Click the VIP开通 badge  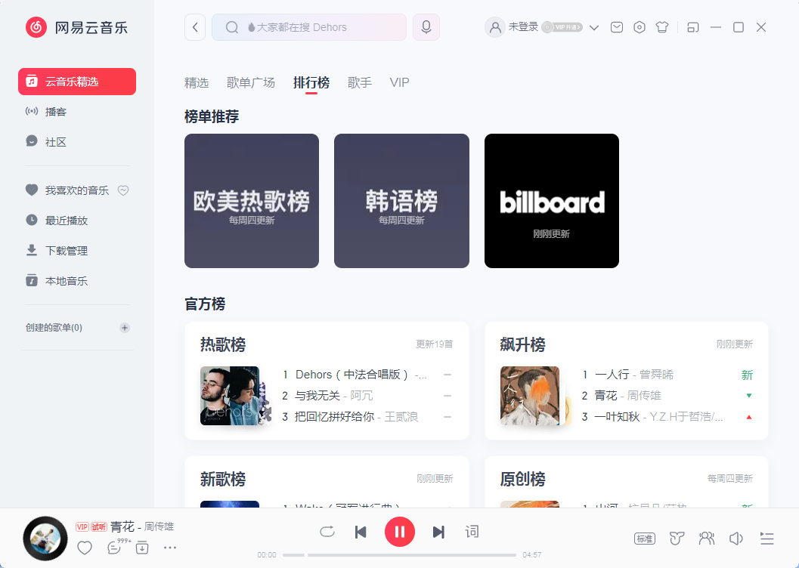pyautogui.click(x=562, y=27)
